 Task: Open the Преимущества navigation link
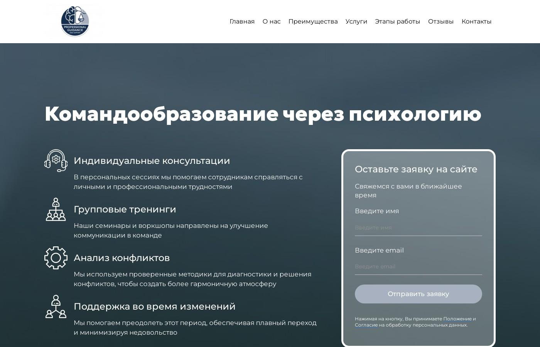[313, 21]
